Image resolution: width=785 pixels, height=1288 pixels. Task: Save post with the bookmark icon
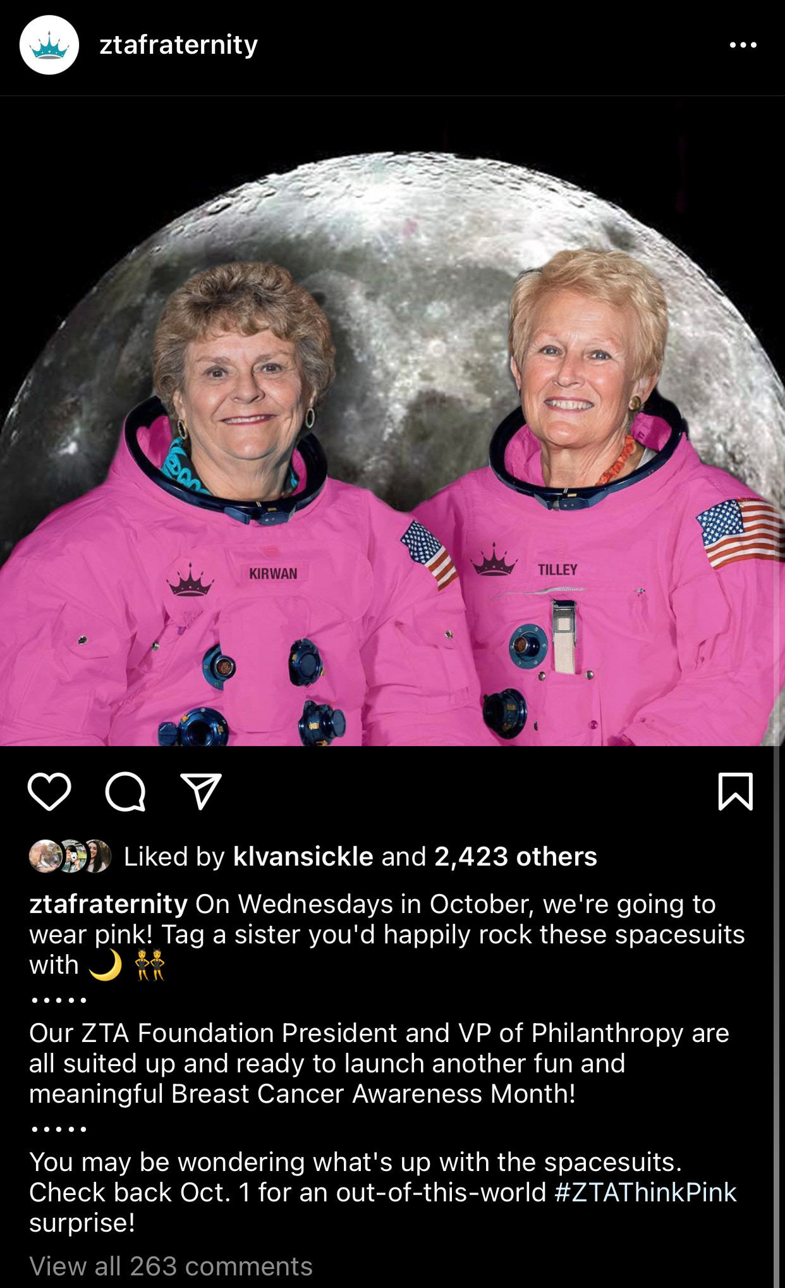(x=736, y=791)
